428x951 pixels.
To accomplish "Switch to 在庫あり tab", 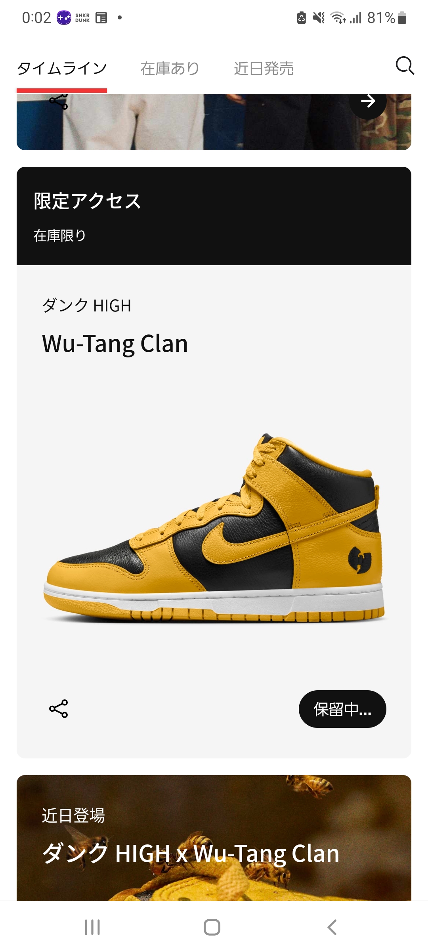I will click(170, 69).
